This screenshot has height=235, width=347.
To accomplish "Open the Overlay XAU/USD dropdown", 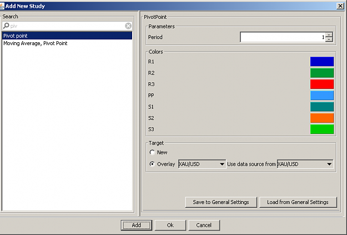I will 202,164.
